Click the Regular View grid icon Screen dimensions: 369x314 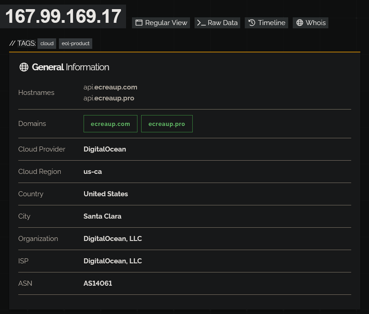pyautogui.click(x=138, y=23)
